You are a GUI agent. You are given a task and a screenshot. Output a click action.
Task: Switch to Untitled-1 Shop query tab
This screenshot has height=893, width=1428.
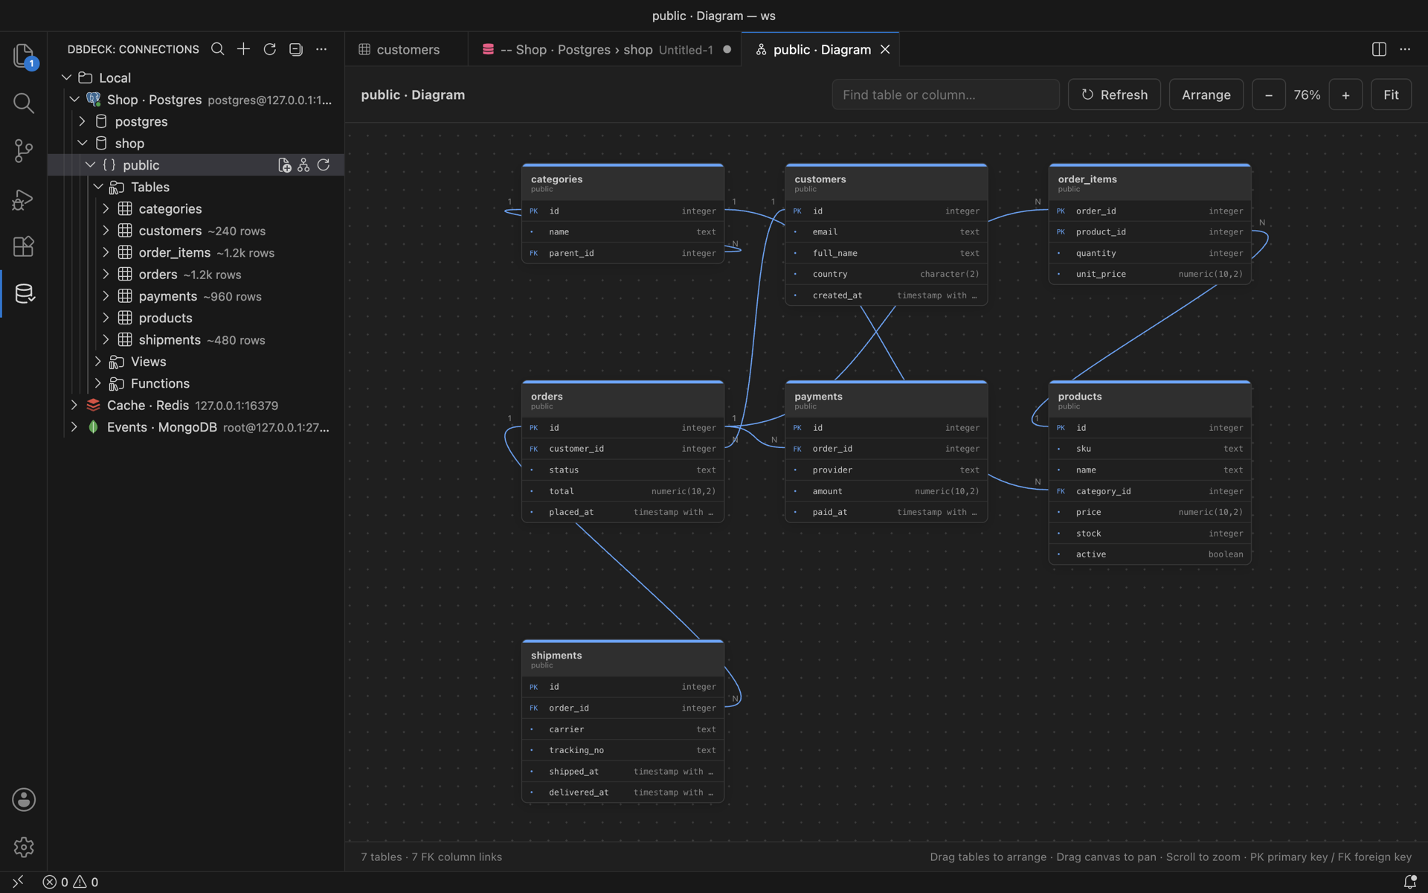[x=605, y=49]
